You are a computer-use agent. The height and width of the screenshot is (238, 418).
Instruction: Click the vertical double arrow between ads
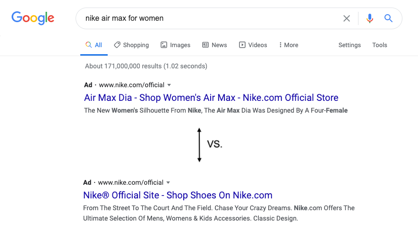tap(199, 145)
